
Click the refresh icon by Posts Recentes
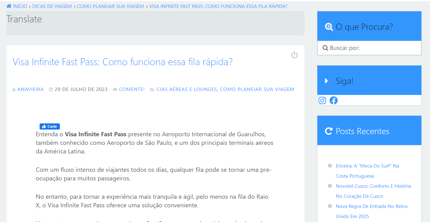click(329, 131)
